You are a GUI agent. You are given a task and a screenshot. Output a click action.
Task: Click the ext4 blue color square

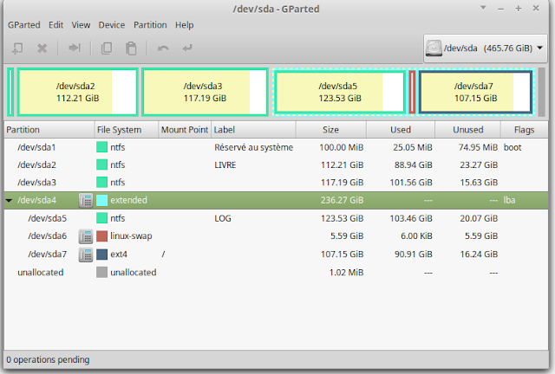(x=102, y=255)
